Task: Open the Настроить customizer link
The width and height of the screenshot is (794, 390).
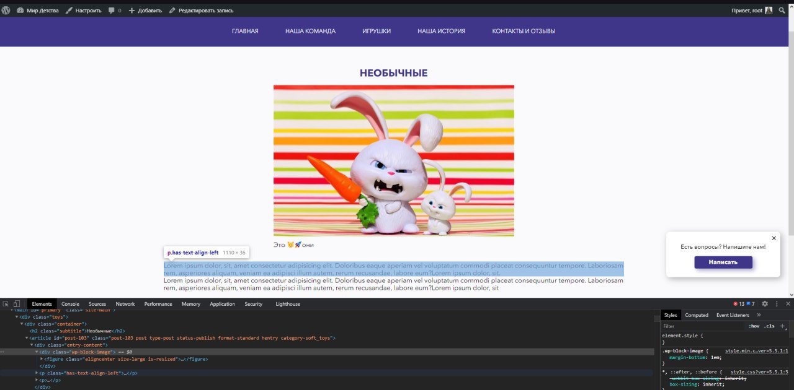Action: click(83, 11)
